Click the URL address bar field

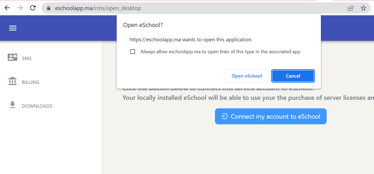point(186,8)
